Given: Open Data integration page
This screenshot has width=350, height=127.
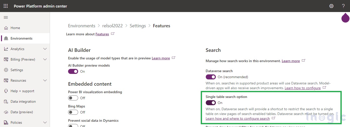Looking at the screenshot, I should tap(25, 101).
